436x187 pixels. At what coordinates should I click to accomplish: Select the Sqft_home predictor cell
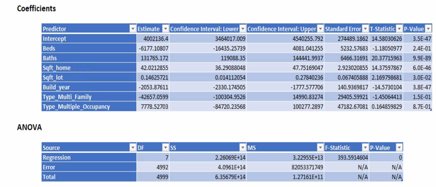pyautogui.click(x=89, y=68)
